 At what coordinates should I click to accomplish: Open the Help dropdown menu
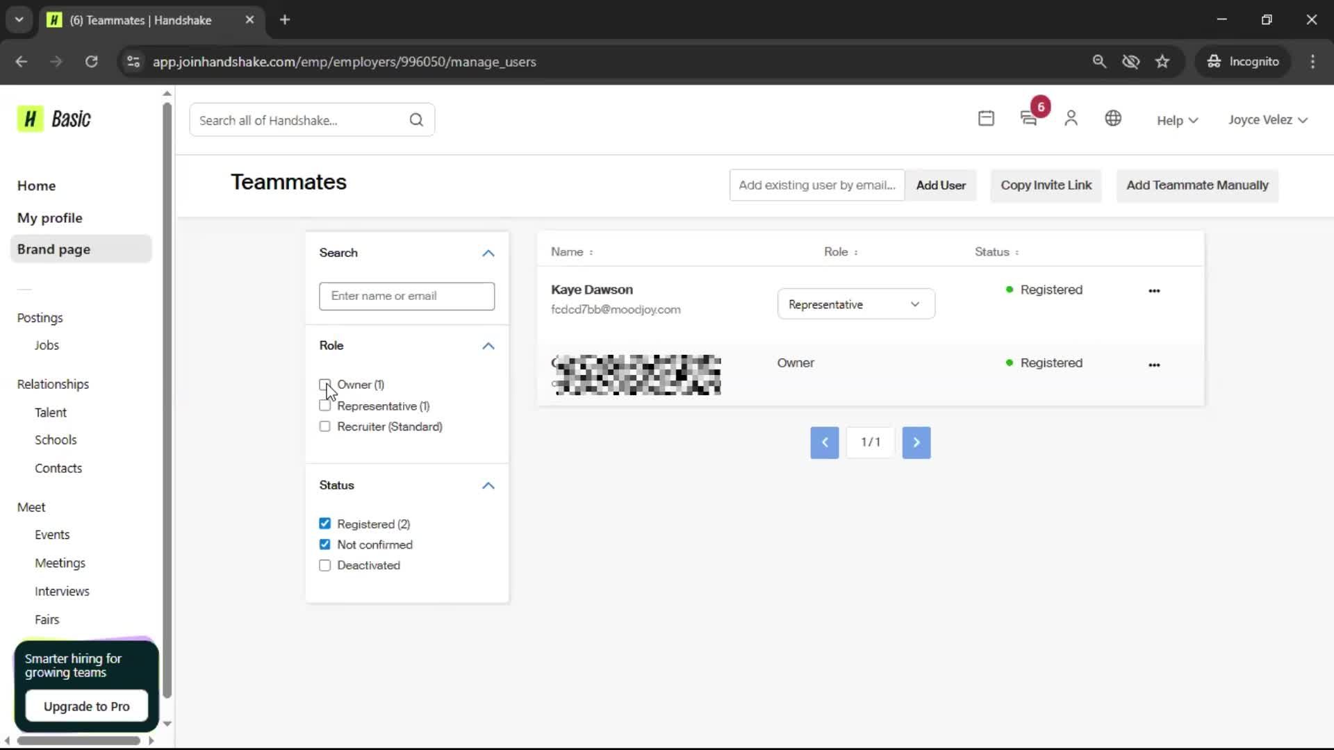coord(1177,120)
